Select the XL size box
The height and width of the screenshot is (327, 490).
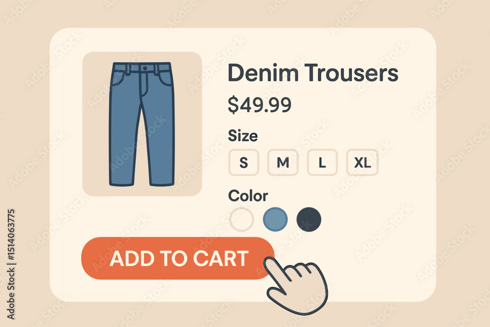coord(362,162)
